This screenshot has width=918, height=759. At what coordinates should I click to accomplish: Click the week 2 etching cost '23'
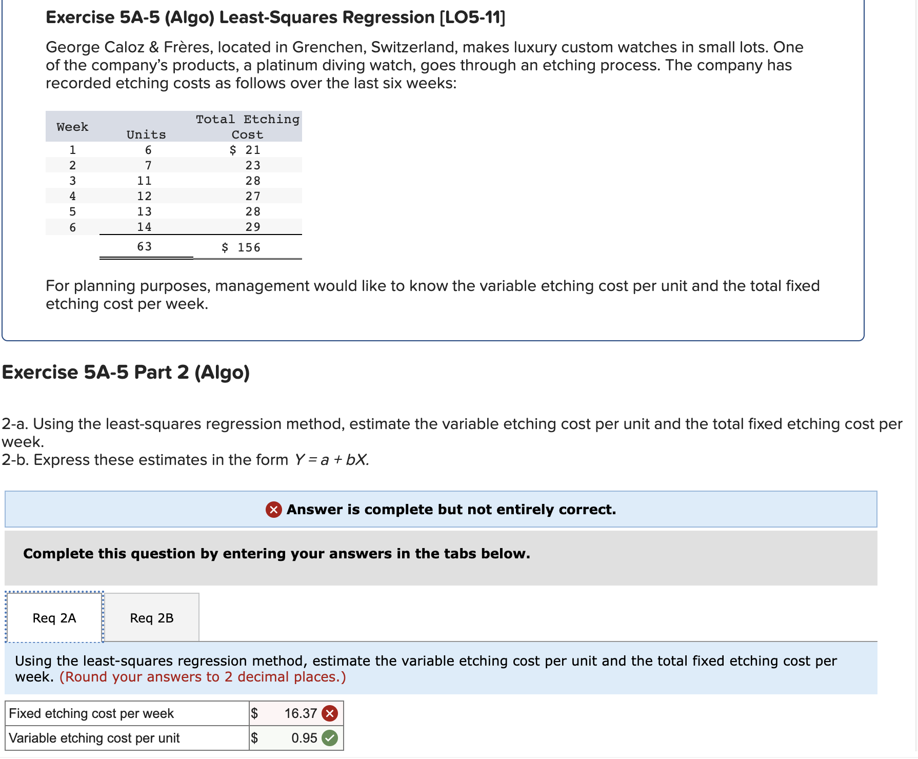tap(253, 165)
